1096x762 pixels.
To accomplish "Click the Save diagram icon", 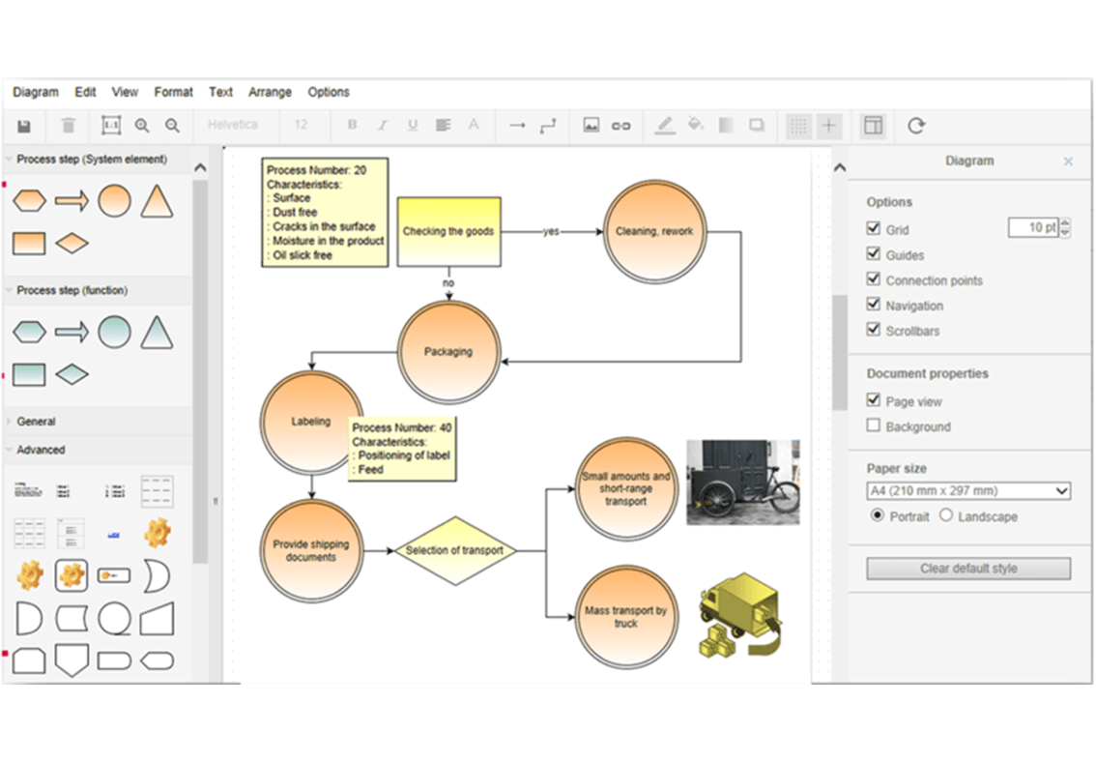I will pyautogui.click(x=24, y=126).
